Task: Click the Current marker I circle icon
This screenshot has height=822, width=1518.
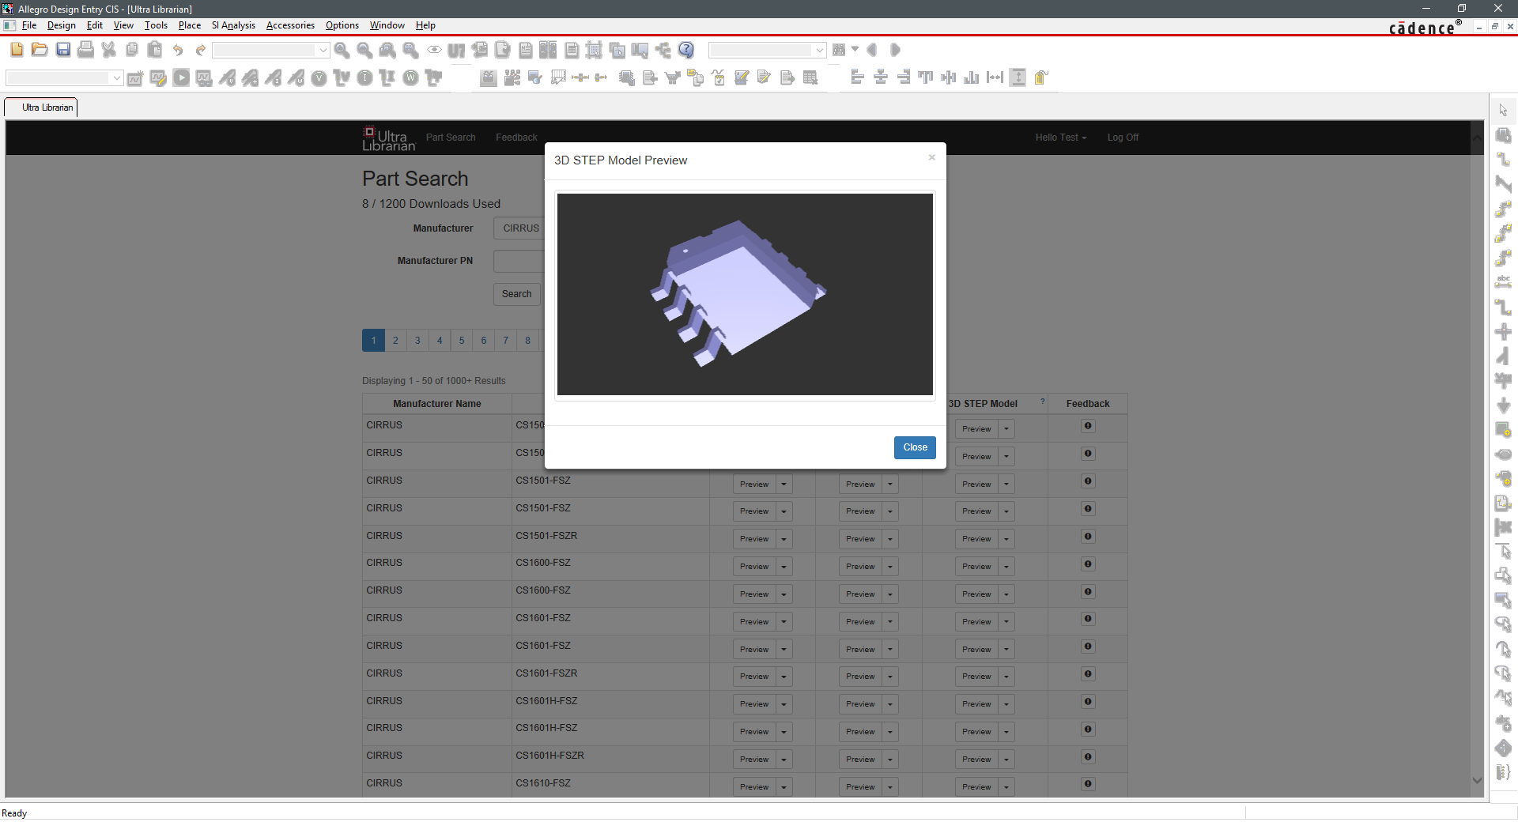Action: tap(364, 77)
